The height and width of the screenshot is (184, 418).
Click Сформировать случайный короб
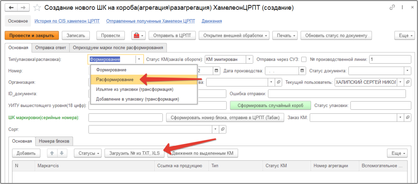tap(271, 105)
